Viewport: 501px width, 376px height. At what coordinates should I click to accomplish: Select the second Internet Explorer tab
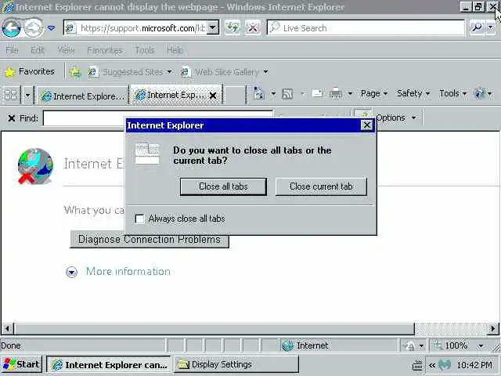[x=171, y=95]
